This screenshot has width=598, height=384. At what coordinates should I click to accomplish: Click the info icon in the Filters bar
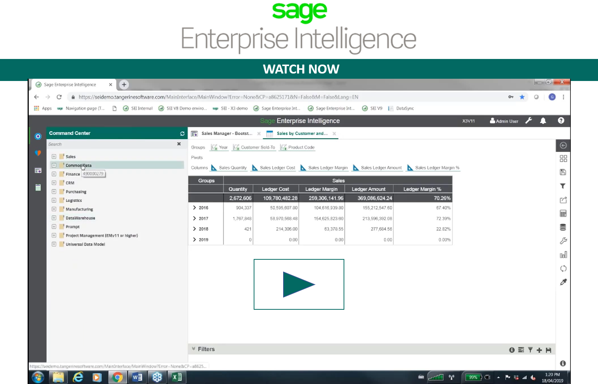[512, 350]
